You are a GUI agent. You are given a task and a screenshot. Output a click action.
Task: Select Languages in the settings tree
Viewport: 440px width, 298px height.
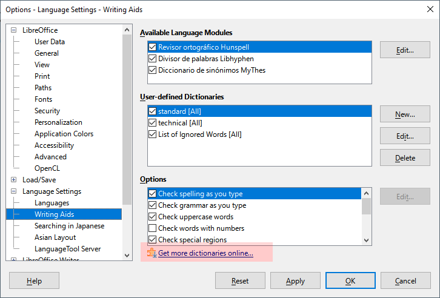(x=52, y=203)
